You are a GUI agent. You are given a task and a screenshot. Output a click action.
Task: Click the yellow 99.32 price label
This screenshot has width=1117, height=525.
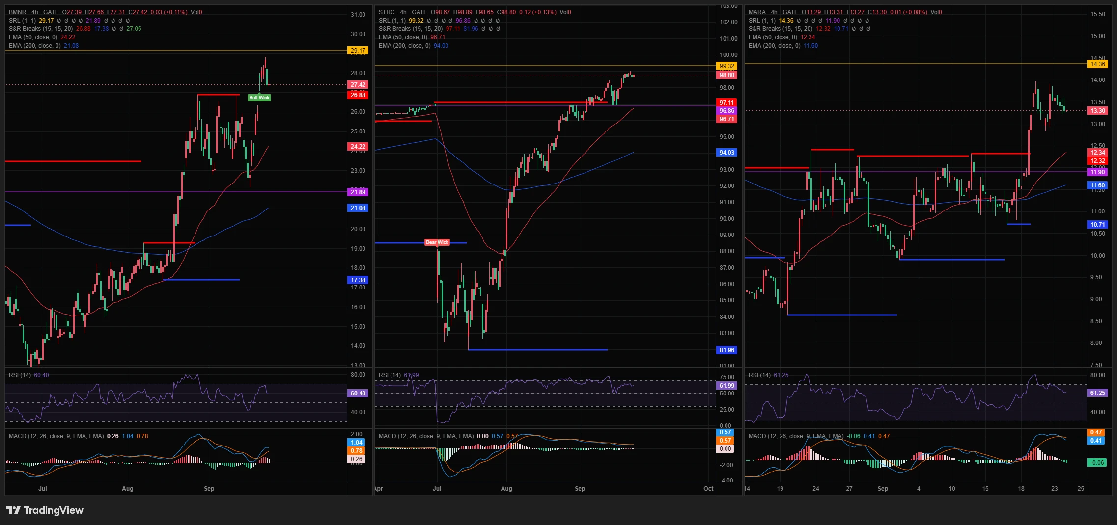click(727, 66)
